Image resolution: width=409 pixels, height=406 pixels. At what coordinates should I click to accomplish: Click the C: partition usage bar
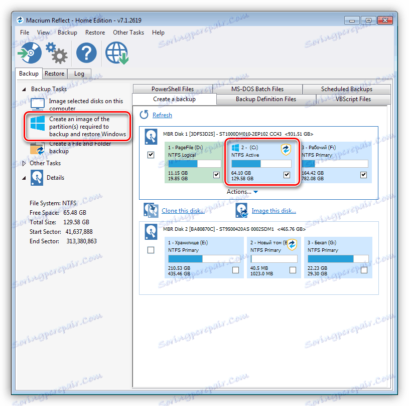tap(261, 164)
